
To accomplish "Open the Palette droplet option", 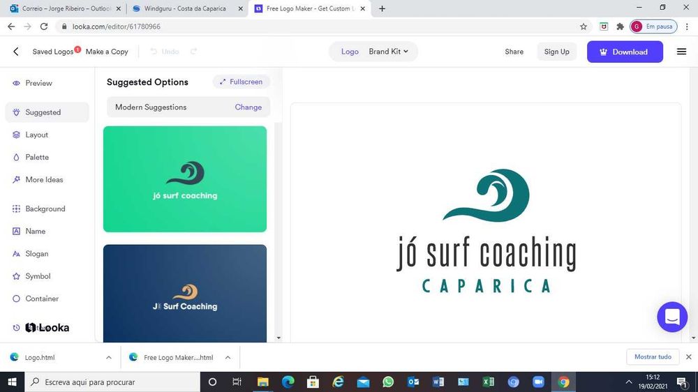I will pos(31,157).
